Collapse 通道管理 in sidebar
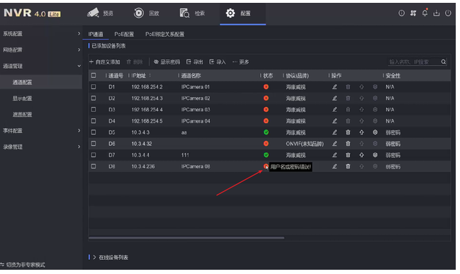Screen dimensions: 460x274 [41, 66]
